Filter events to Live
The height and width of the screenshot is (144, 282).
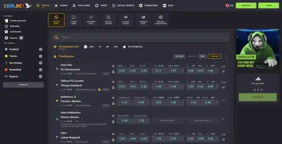tap(89, 47)
